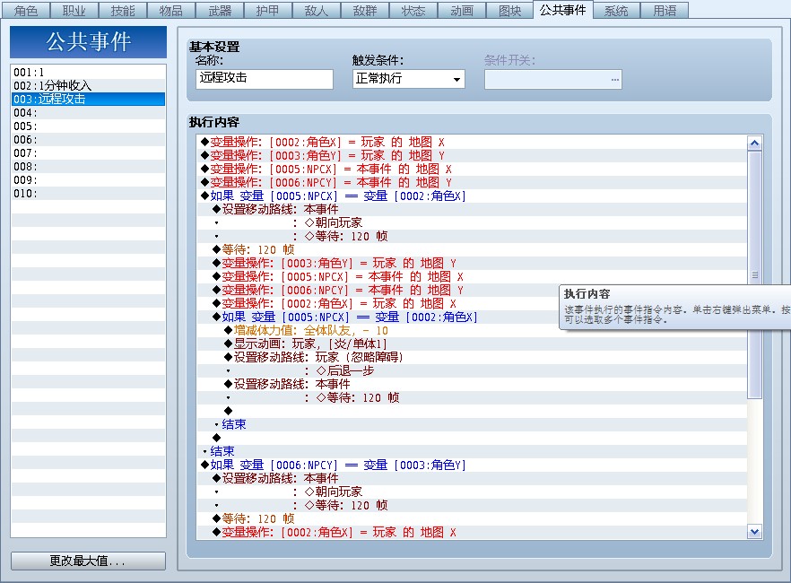Open the 状态 tab
This screenshot has height=583, width=791.
tap(413, 11)
